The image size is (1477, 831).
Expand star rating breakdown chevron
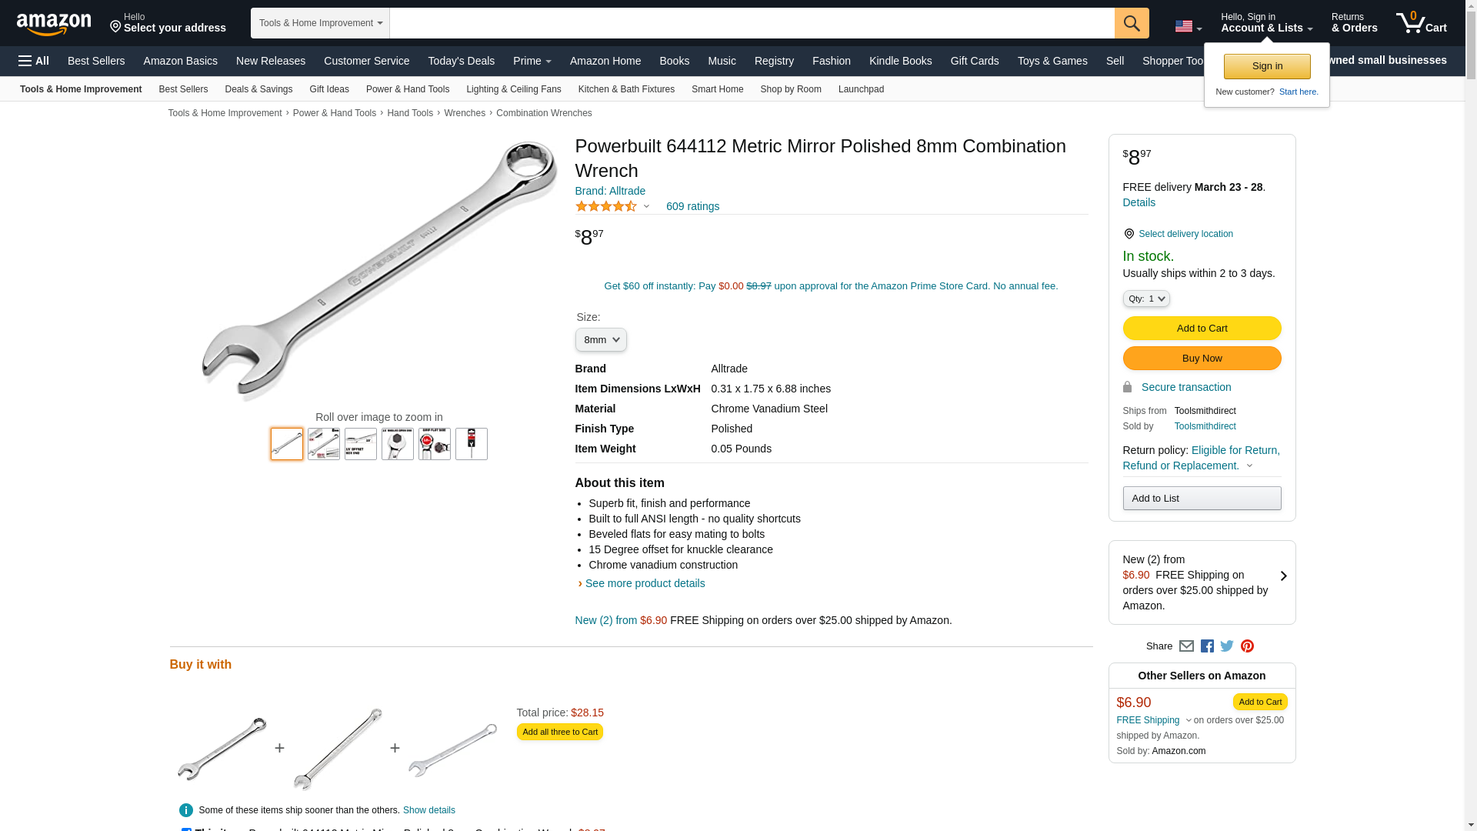646,206
